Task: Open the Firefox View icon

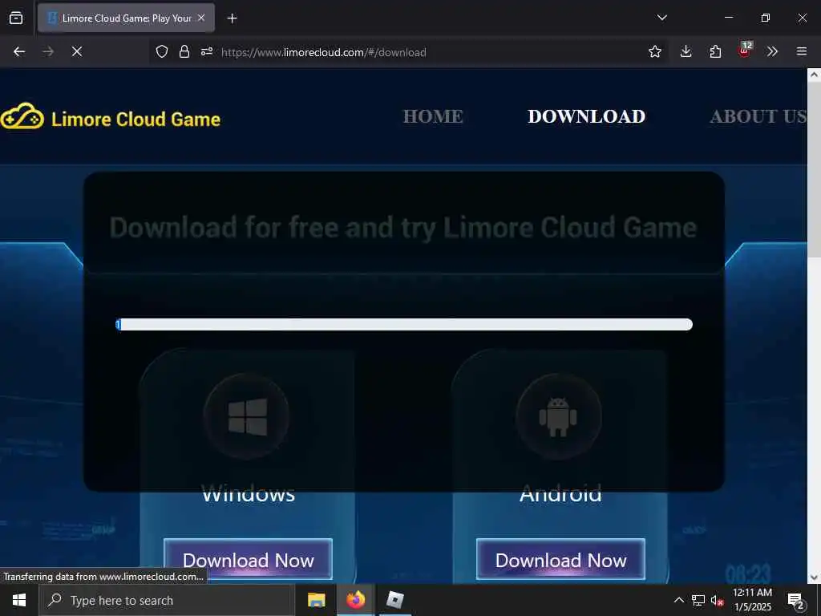Action: [x=16, y=18]
